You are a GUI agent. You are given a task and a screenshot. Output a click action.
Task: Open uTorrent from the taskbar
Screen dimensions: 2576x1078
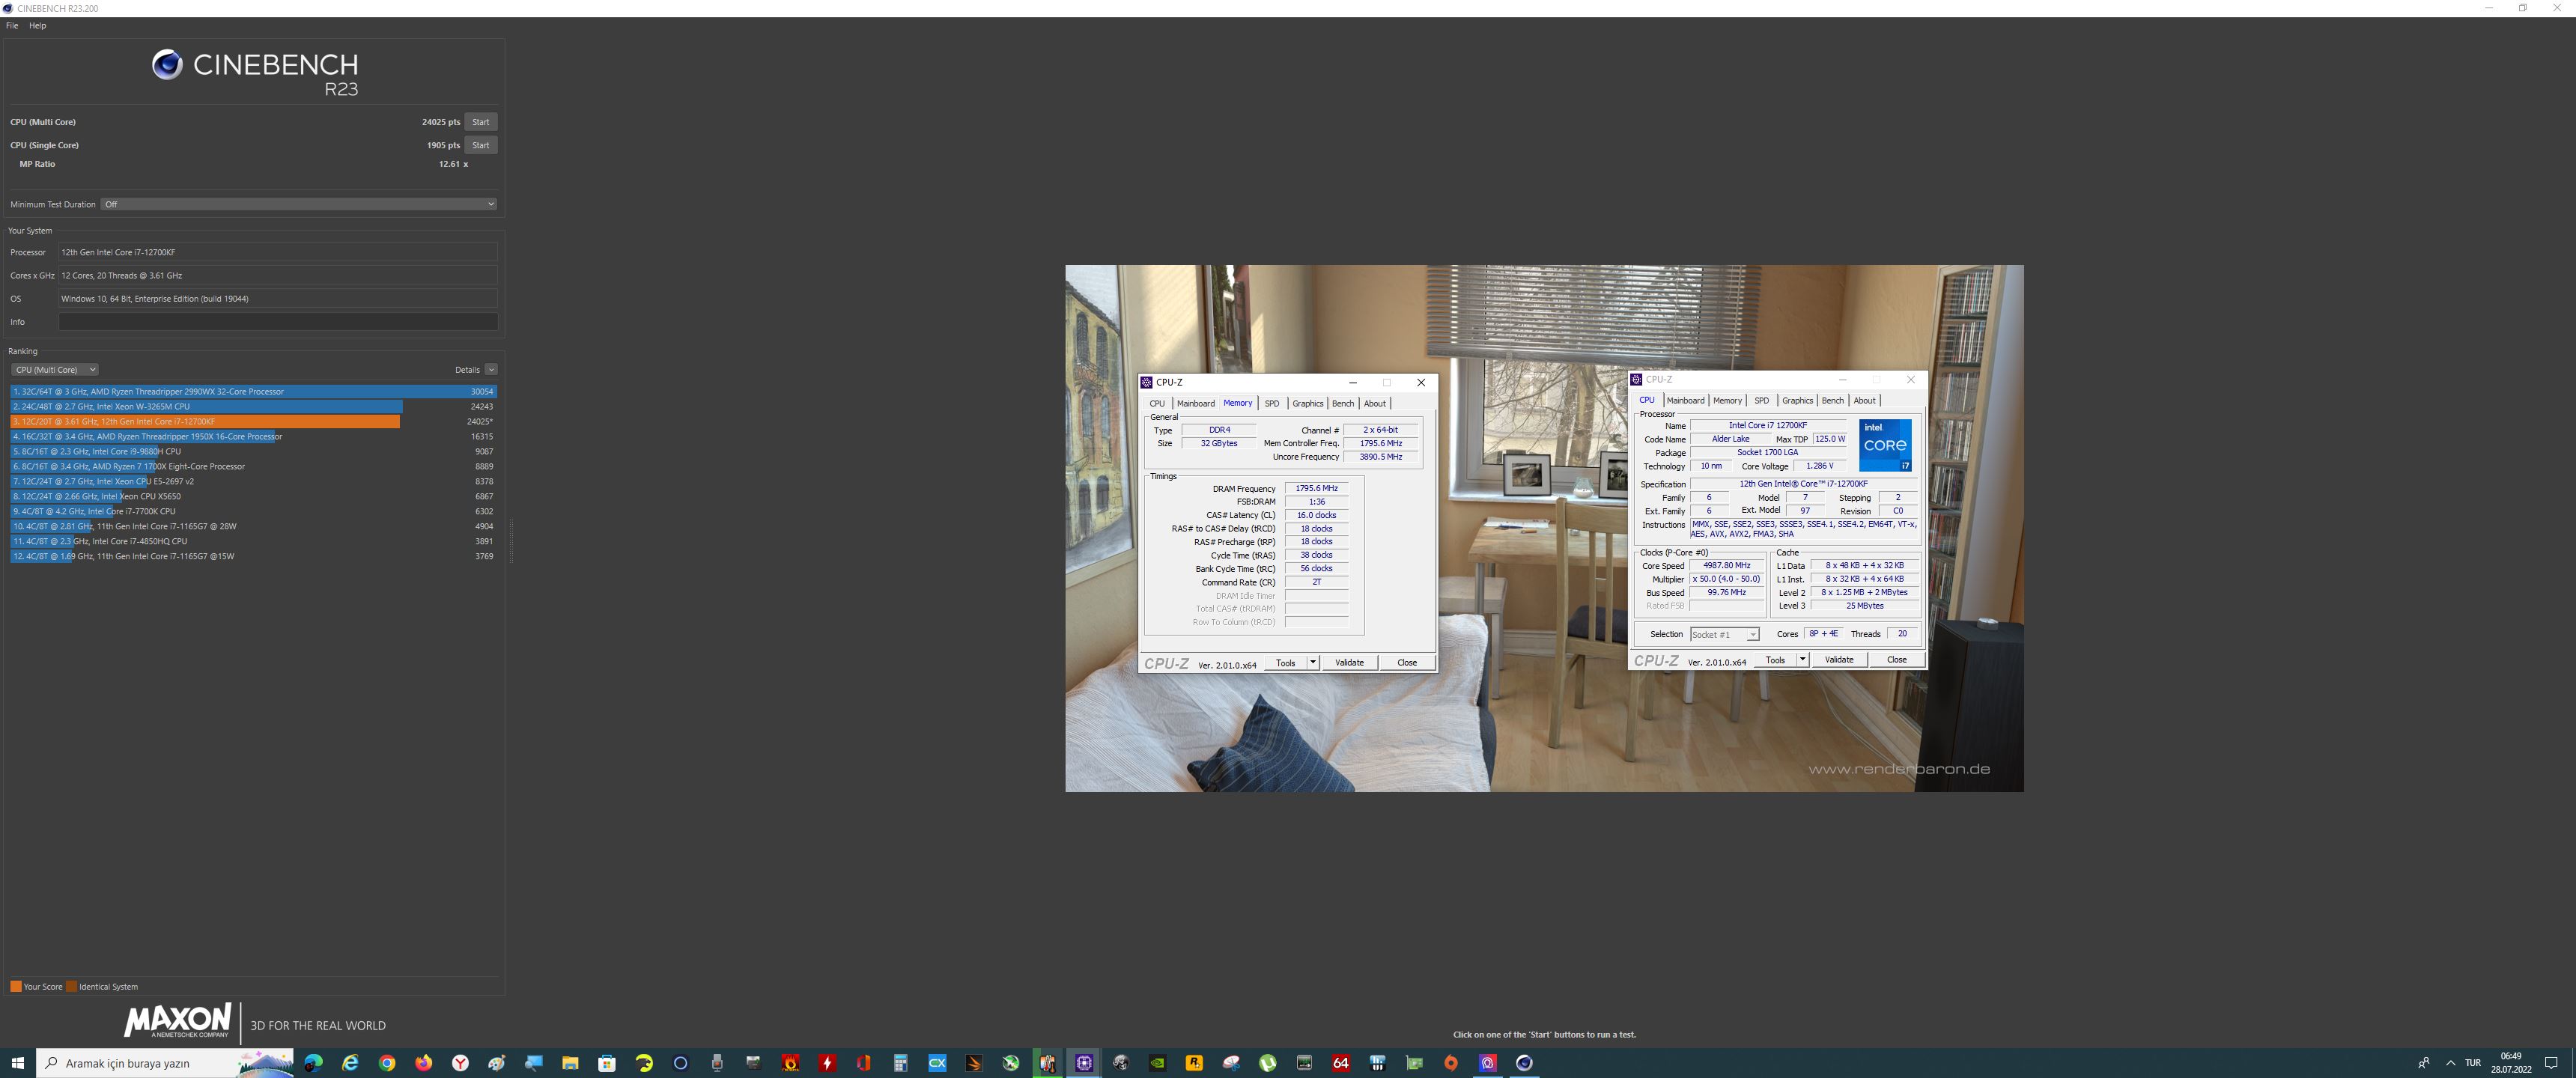(x=1267, y=1063)
